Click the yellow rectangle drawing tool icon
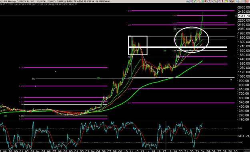250x152 pixels. tap(226, 1)
